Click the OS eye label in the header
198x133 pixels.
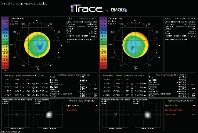coord(167,18)
